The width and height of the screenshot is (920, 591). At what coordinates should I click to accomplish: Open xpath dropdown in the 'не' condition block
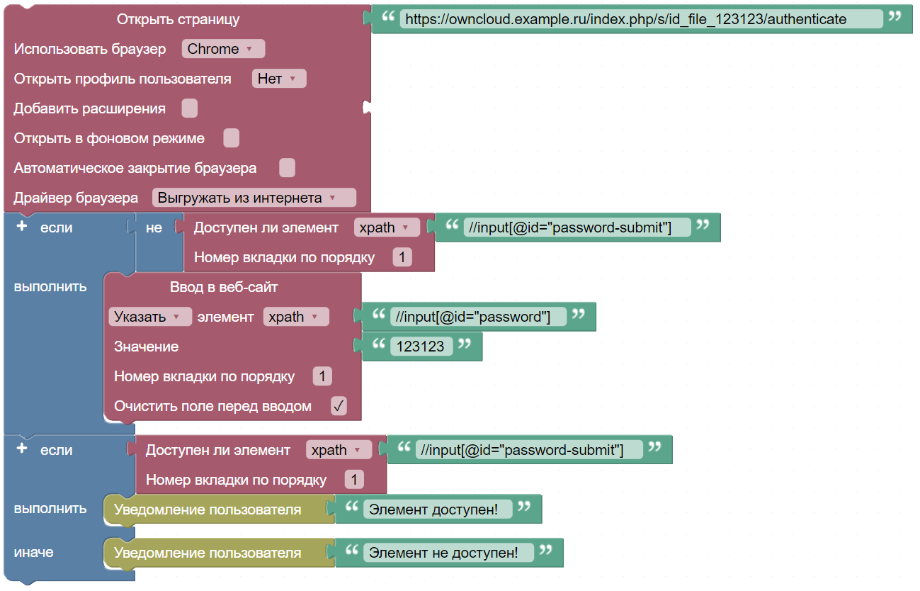(x=387, y=227)
